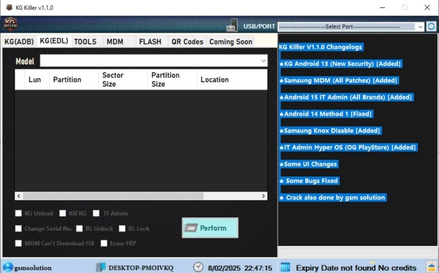Click the clear log broom icon
The image size is (439, 273).
(431, 267)
